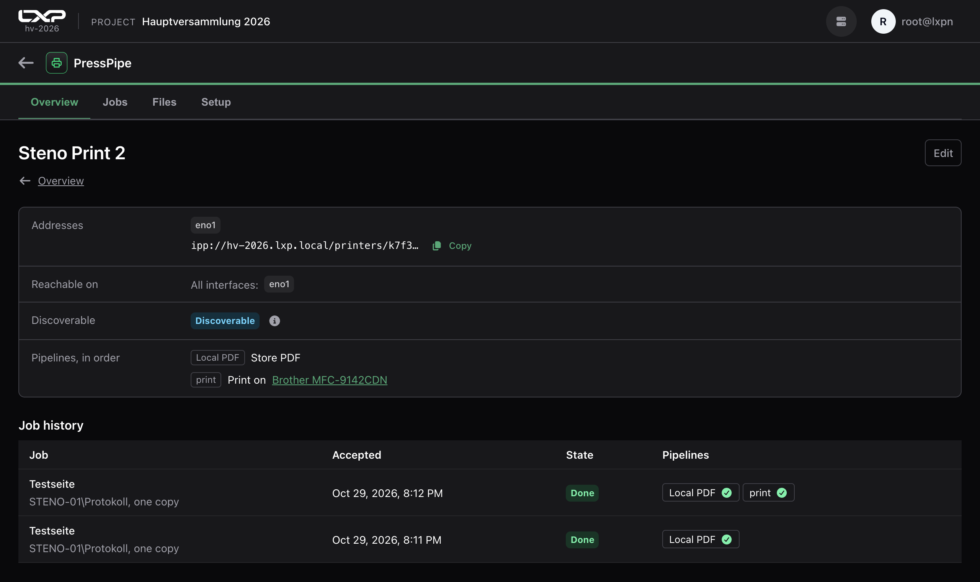Click the Oct 29, 2026, 8:12 PM timestamp
980x582 pixels.
[x=387, y=493]
